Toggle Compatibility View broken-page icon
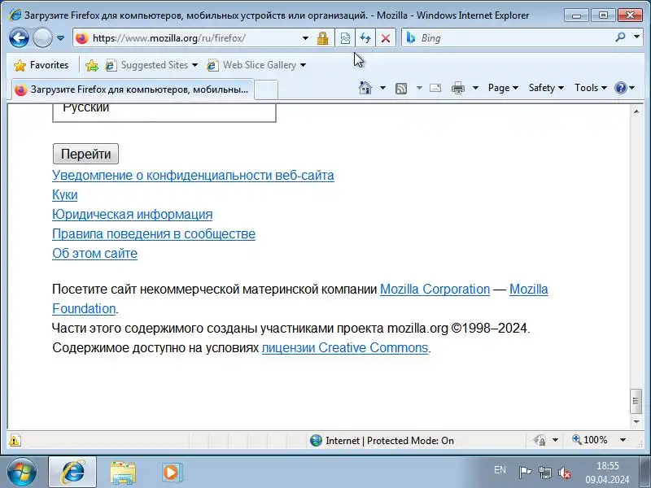 (x=344, y=38)
